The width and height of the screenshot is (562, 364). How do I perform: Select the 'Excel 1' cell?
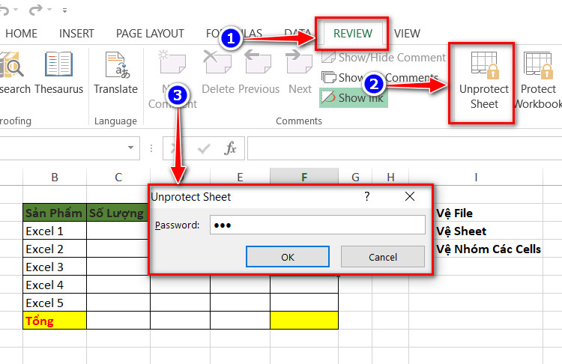coord(55,231)
